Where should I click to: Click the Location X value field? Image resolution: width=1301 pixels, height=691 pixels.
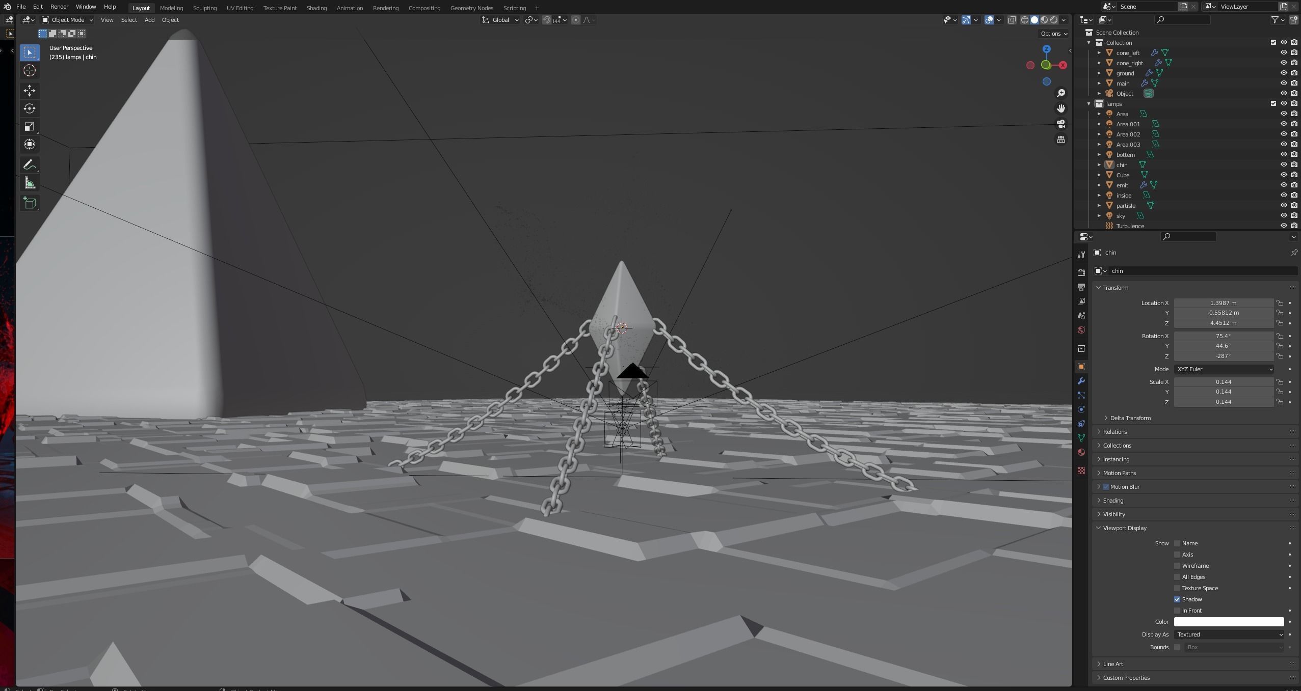click(x=1223, y=303)
